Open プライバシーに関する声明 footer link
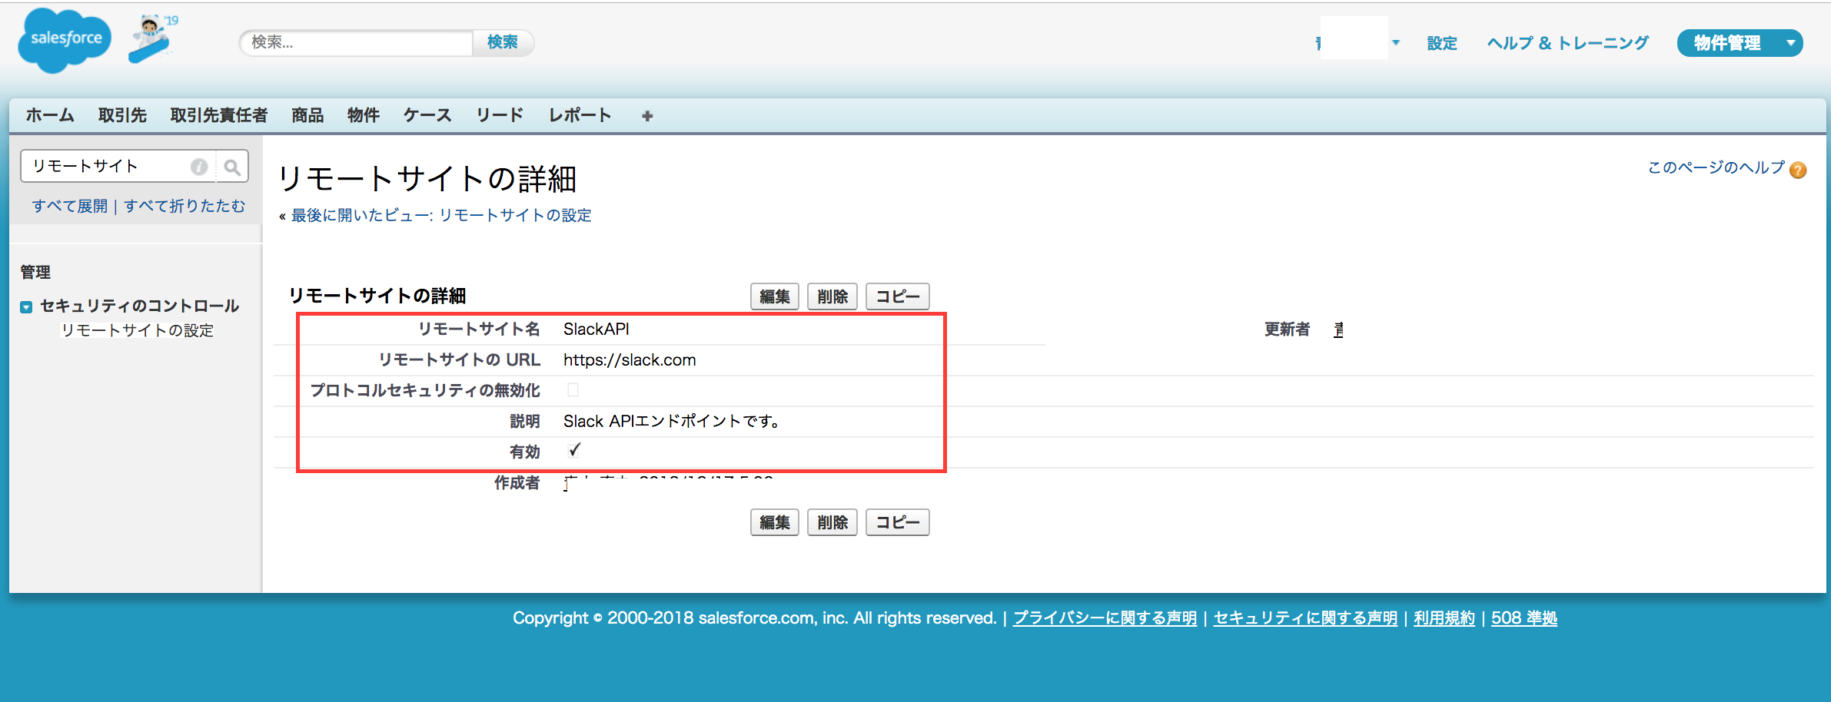Viewport: 1831px width, 702px height. coord(1105,618)
